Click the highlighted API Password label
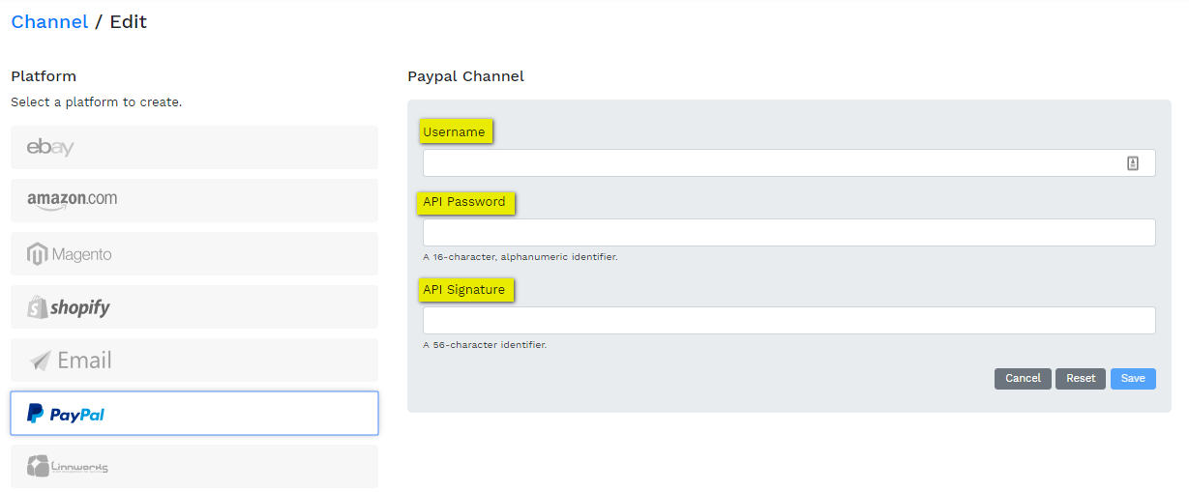 464,202
